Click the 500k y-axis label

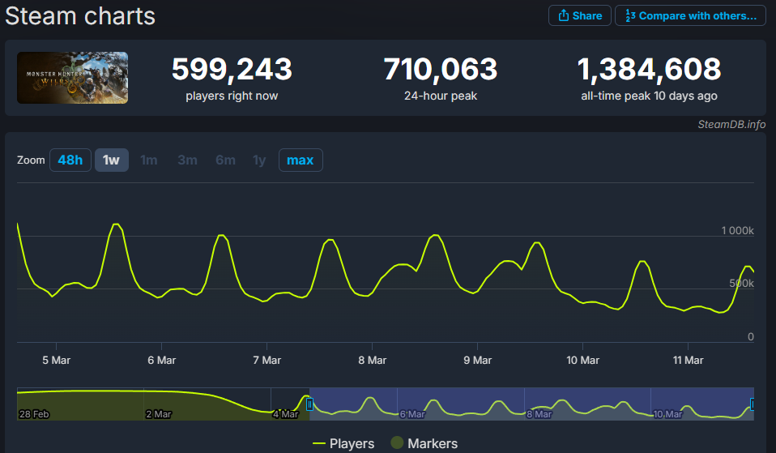(741, 283)
